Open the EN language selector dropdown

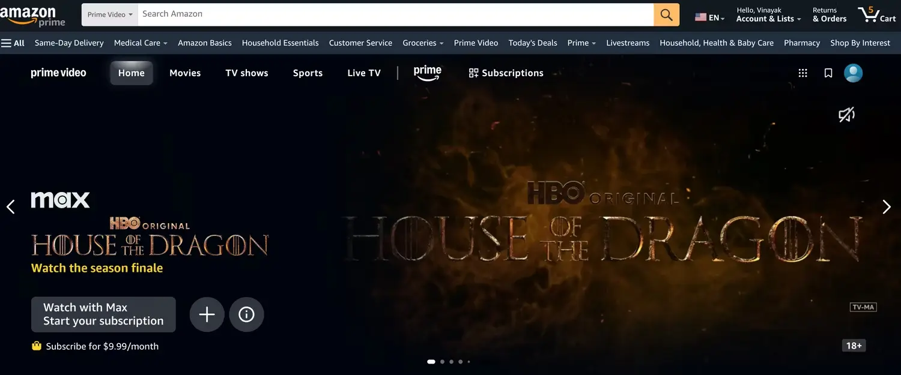click(710, 17)
